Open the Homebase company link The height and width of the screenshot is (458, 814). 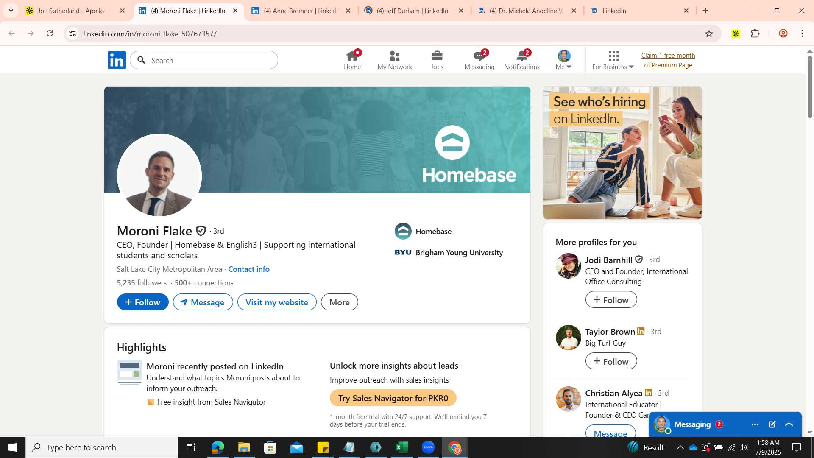(x=423, y=231)
